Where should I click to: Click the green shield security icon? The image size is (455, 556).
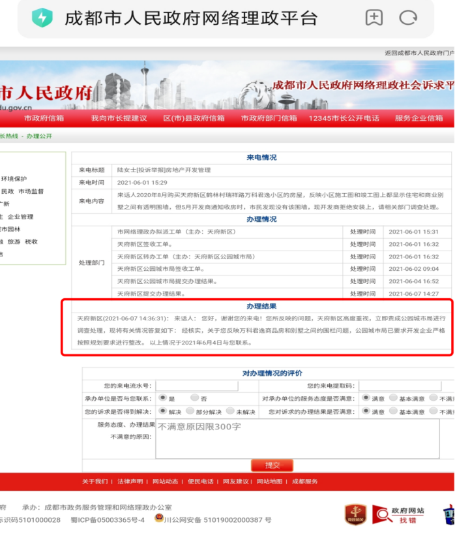point(42,18)
